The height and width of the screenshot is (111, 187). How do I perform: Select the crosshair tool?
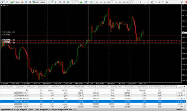pyautogui.click(x=136, y=2)
